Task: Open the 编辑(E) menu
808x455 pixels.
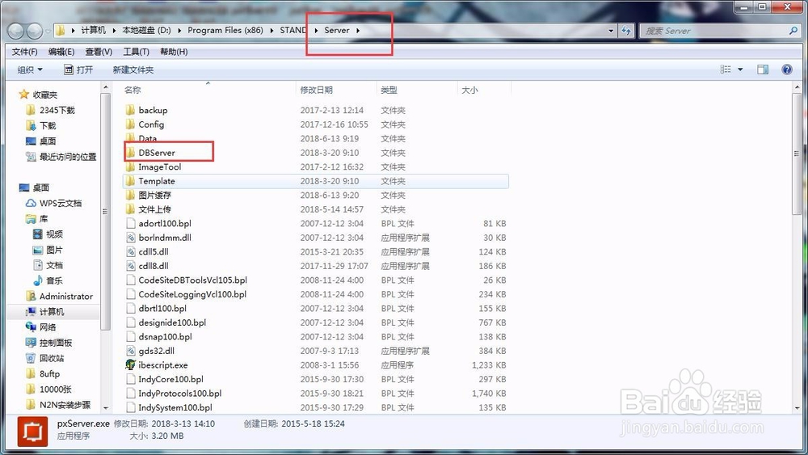Action: point(61,52)
